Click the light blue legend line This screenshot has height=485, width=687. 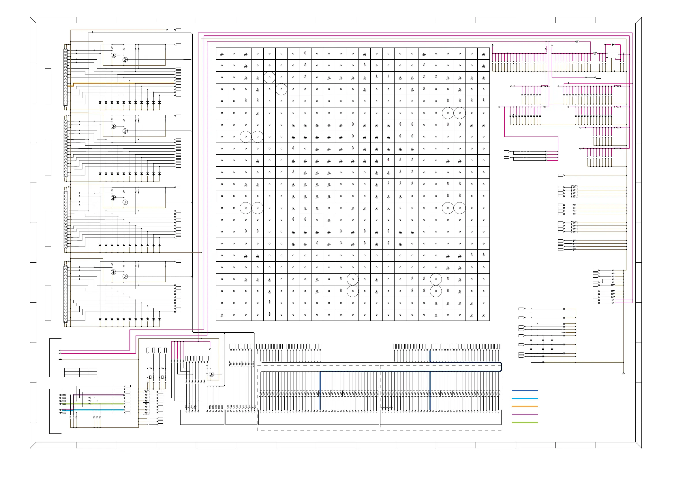coord(525,399)
